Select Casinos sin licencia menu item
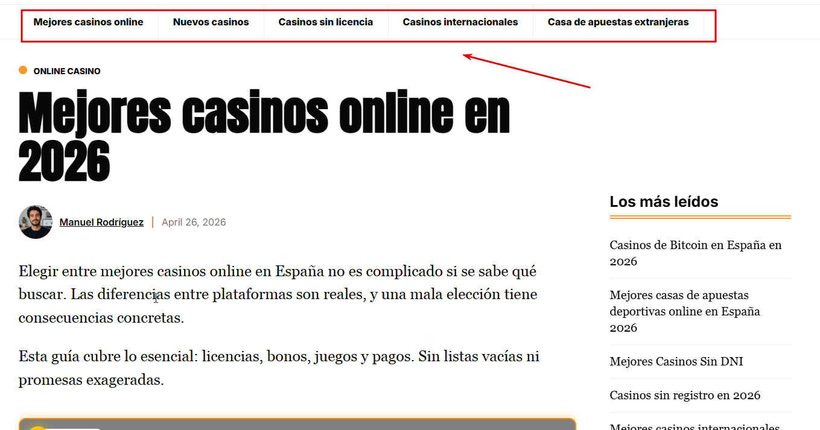This screenshot has height=430, width=820. [326, 22]
